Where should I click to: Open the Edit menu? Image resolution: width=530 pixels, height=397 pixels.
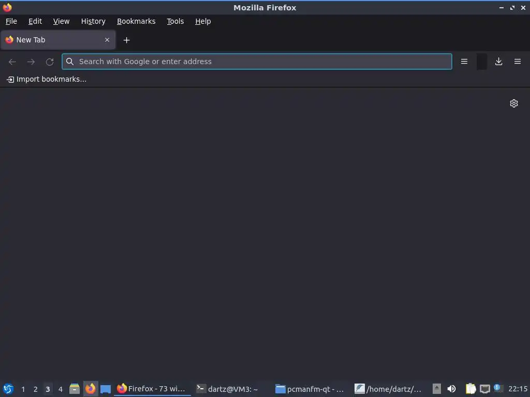35,21
